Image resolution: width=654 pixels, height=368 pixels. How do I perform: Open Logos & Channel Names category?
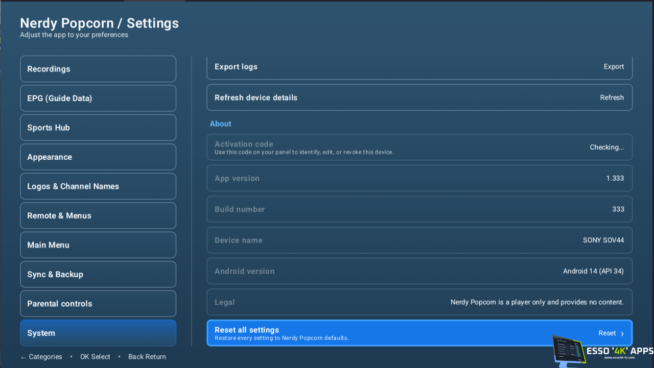[98, 186]
